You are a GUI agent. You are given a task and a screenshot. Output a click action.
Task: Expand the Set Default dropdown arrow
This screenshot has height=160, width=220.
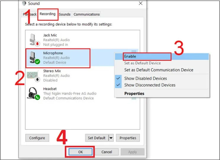tap(111, 138)
